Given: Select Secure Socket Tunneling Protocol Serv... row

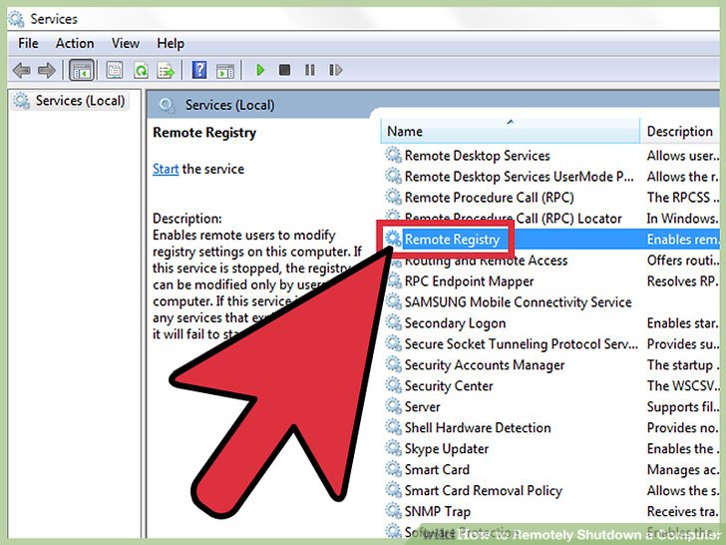Looking at the screenshot, I should click(550, 343).
